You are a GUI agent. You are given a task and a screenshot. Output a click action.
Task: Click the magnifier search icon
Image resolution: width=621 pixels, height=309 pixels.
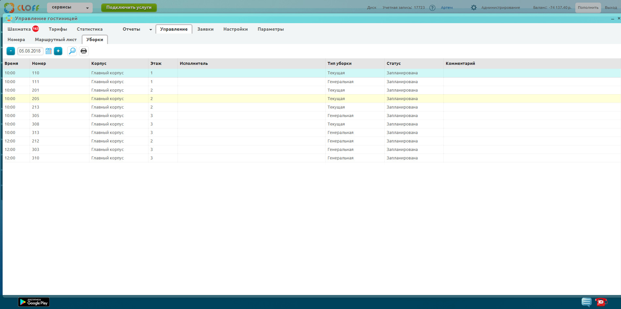[x=72, y=51]
